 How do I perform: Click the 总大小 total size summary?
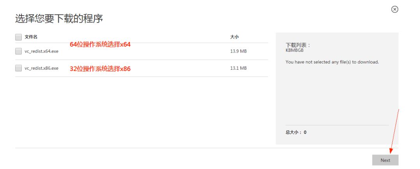pyautogui.click(x=296, y=132)
